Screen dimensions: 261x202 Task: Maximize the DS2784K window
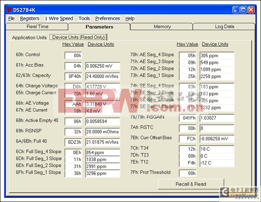(x=243, y=10)
